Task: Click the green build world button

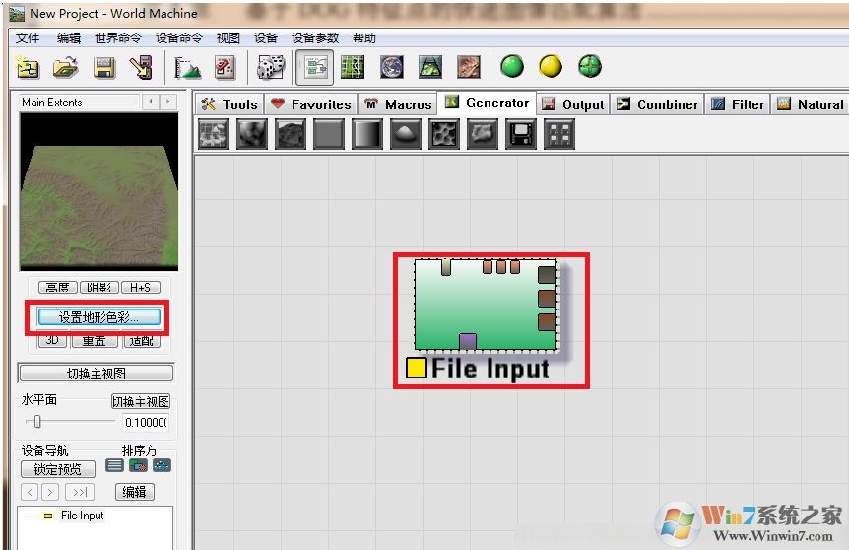Action: (x=512, y=67)
